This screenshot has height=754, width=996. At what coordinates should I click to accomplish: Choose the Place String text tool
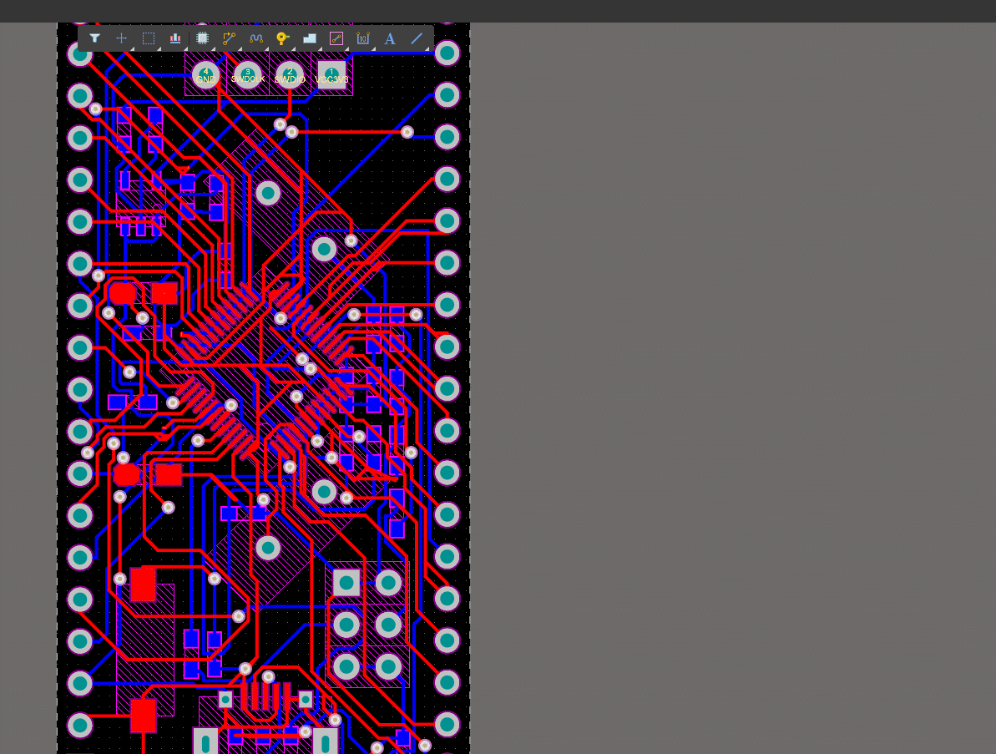tap(390, 38)
